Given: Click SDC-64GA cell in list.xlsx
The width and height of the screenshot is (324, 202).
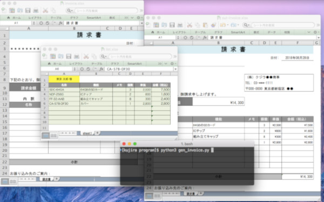Looking at the screenshot, I should tap(64, 90).
